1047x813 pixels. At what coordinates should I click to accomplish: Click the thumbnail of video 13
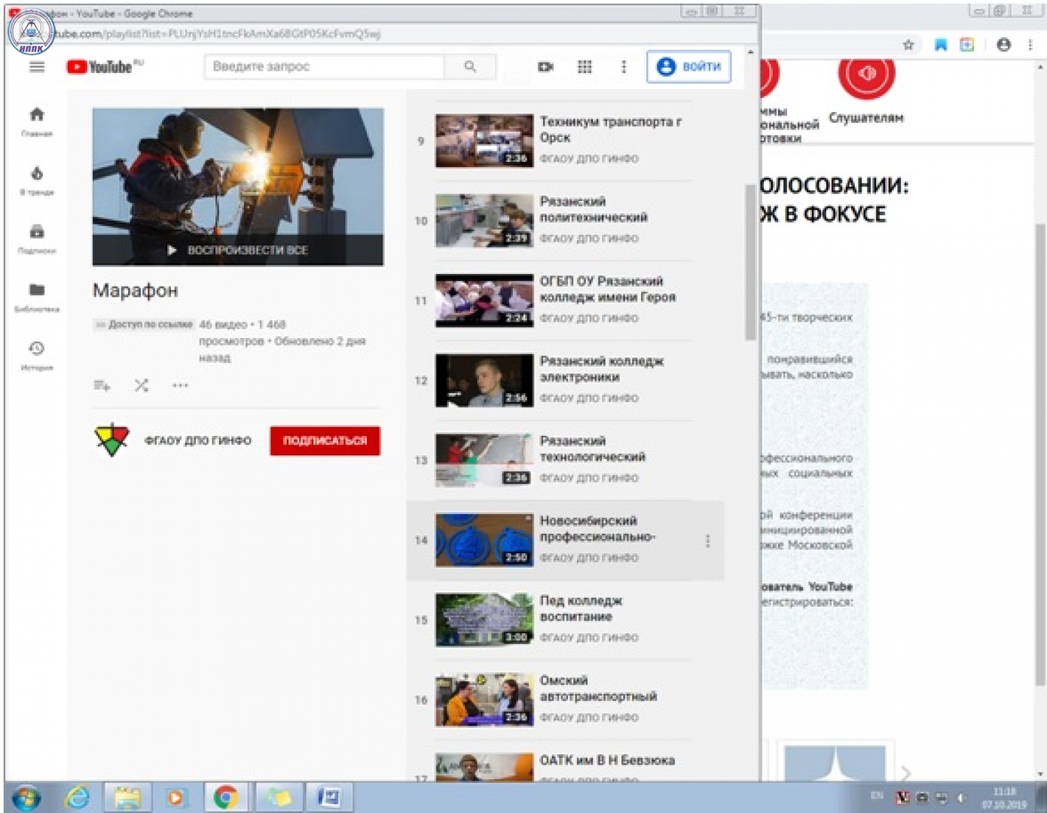coord(484,460)
